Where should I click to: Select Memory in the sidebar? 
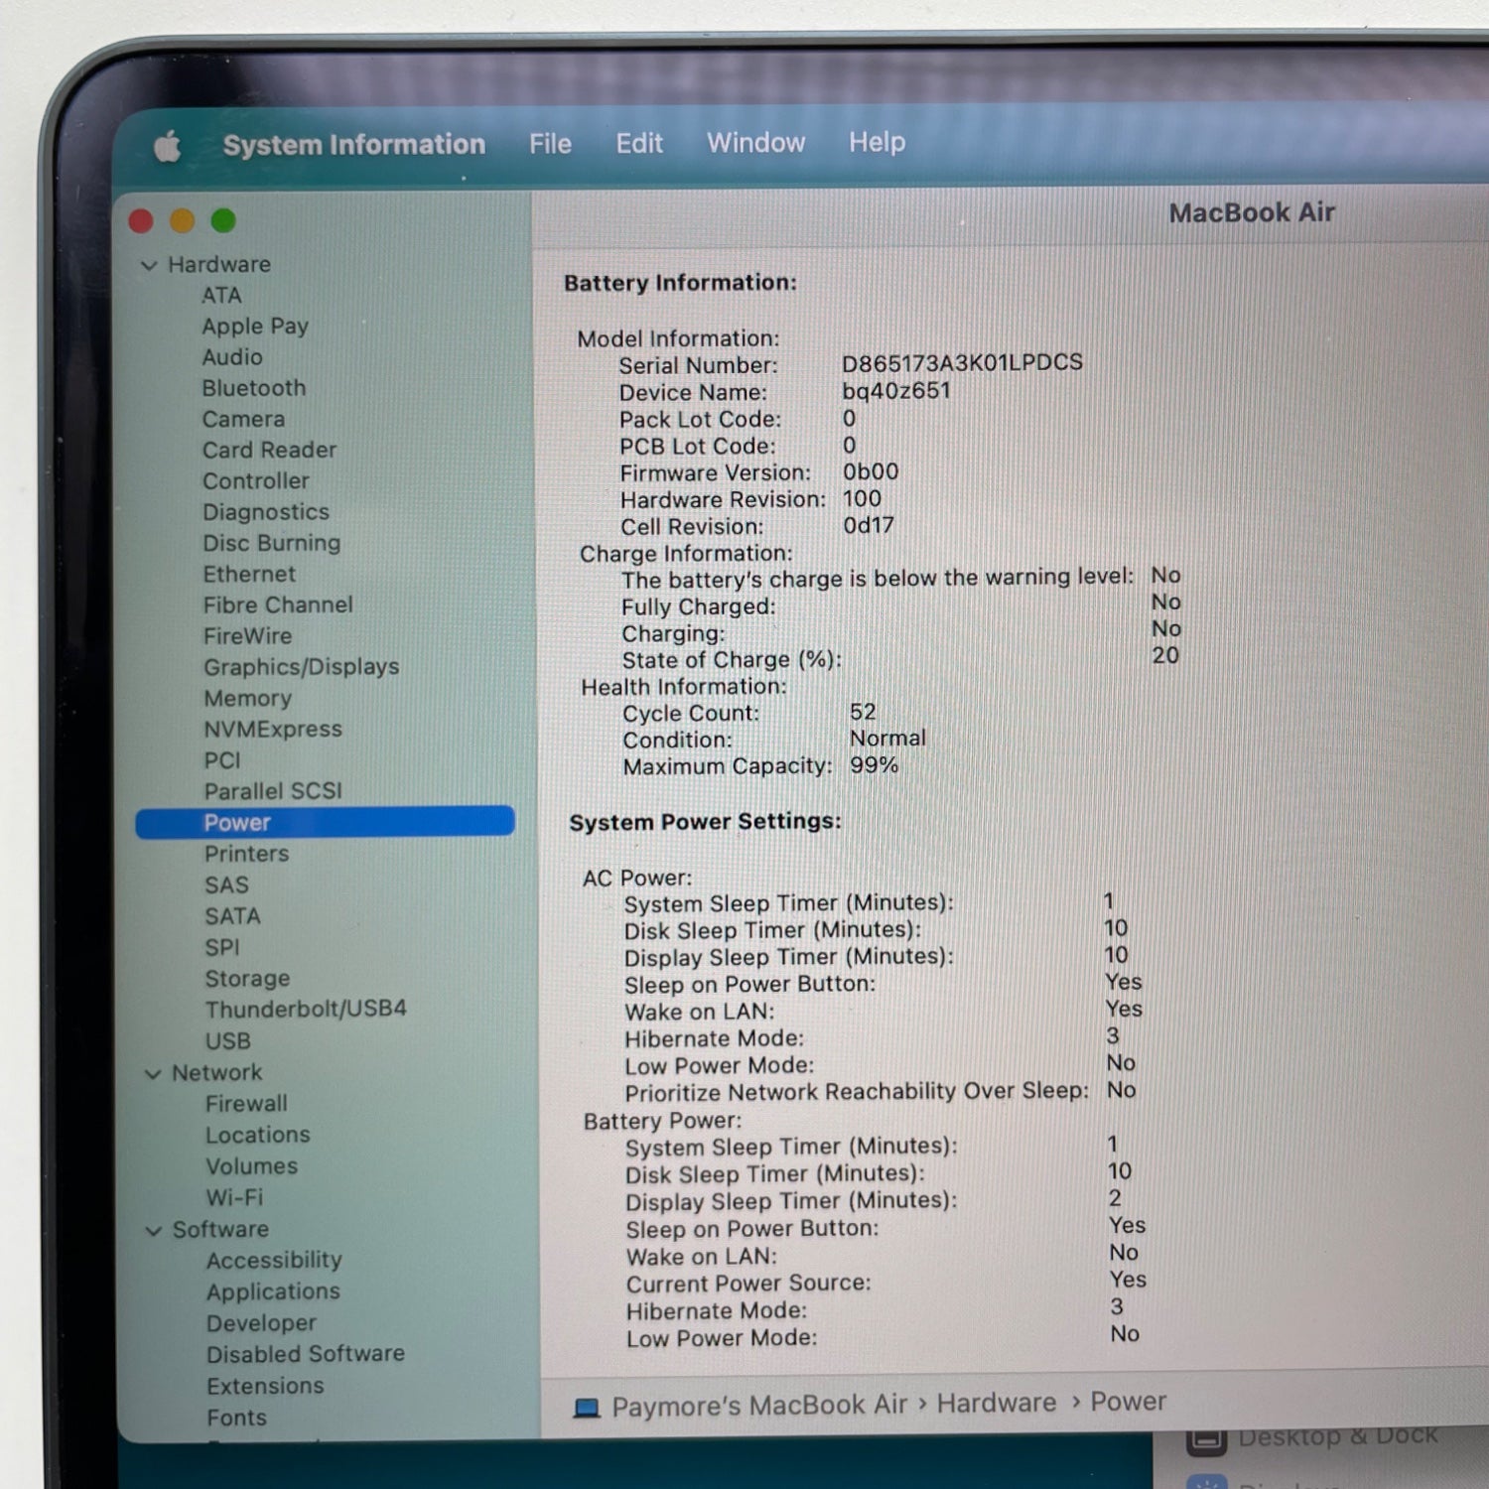pos(248,699)
